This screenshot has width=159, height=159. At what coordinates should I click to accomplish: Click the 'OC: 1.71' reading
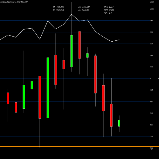tap(109, 7)
